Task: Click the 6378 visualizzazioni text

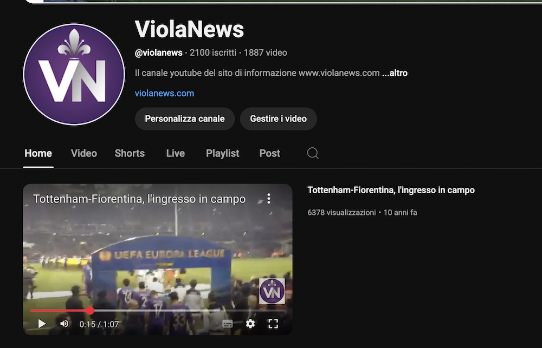Action: [x=341, y=213]
